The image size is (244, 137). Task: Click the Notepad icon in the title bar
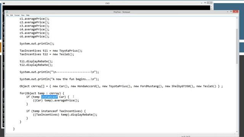(7, 12)
